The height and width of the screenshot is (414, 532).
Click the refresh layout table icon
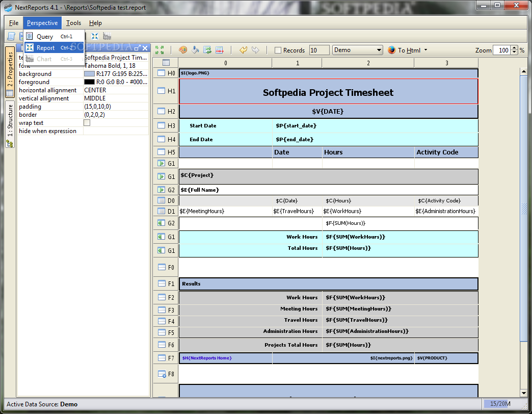click(x=207, y=50)
